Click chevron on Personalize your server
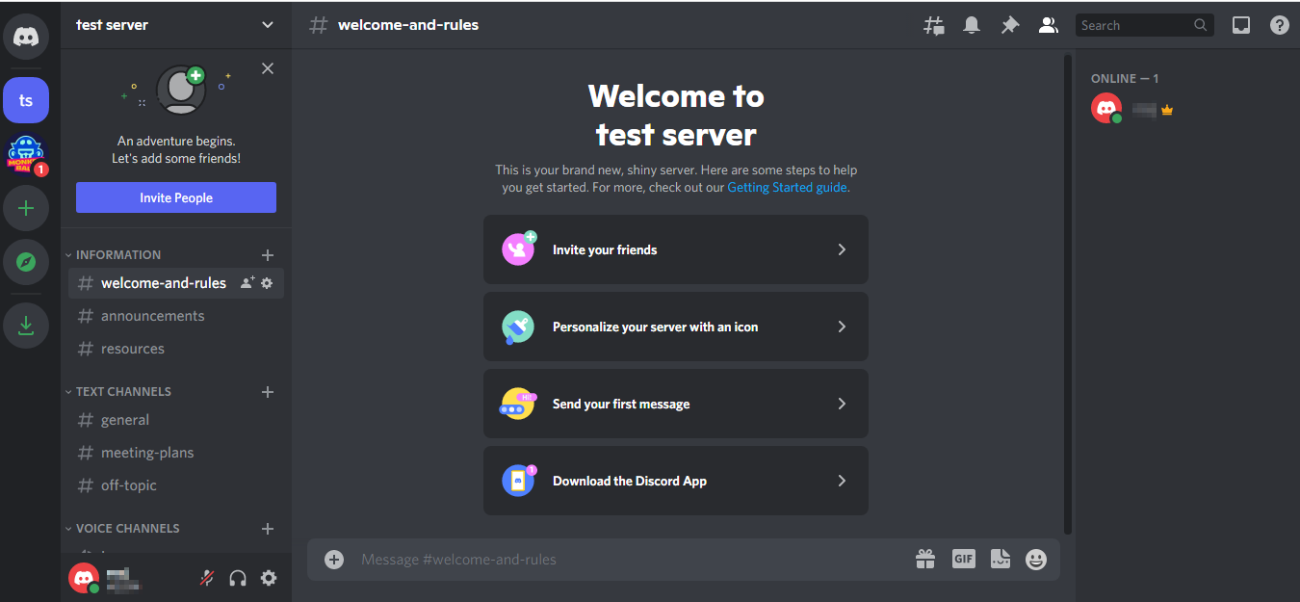 click(842, 327)
